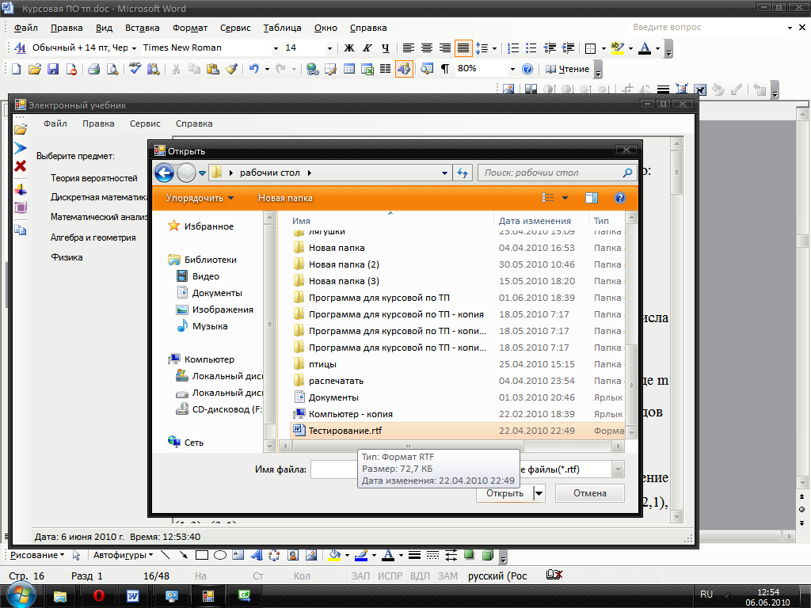The width and height of the screenshot is (811, 608).
Task: Open Opera browser from taskbar
Action: (x=98, y=596)
